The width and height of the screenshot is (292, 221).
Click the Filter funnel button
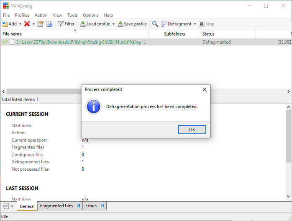click(66, 24)
